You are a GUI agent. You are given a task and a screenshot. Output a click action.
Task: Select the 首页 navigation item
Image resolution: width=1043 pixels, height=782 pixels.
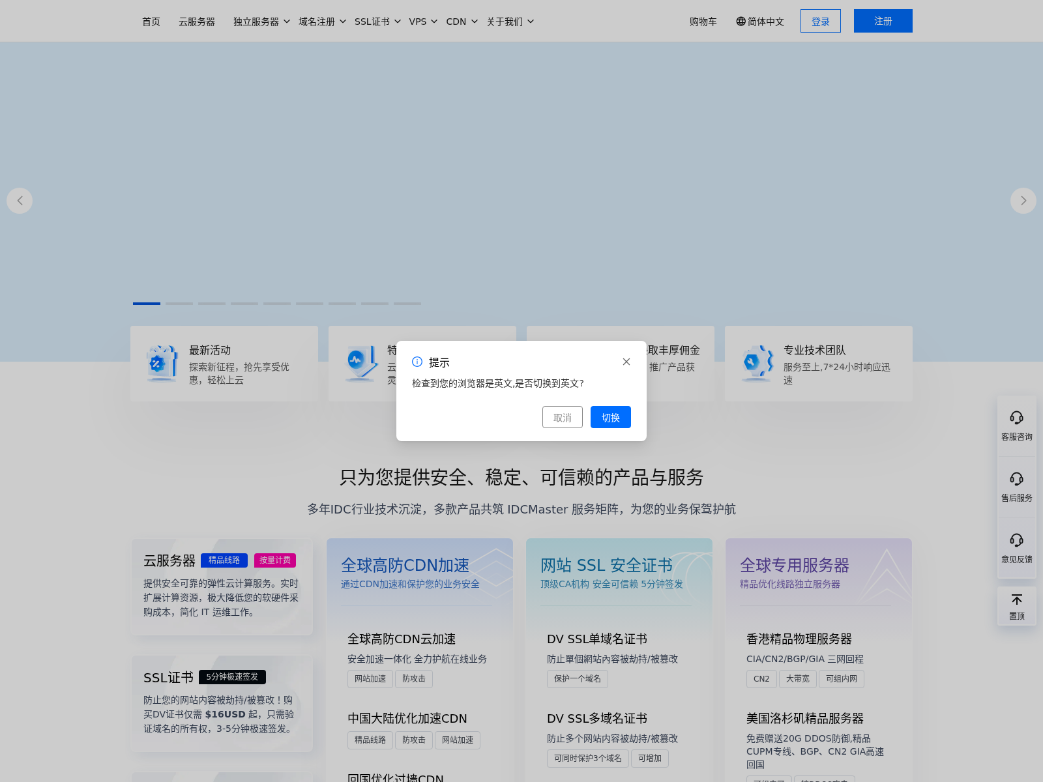click(x=151, y=21)
